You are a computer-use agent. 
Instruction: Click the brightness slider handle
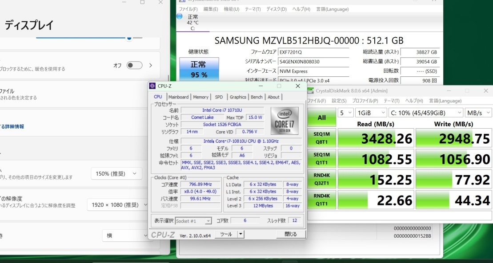(129, 38)
